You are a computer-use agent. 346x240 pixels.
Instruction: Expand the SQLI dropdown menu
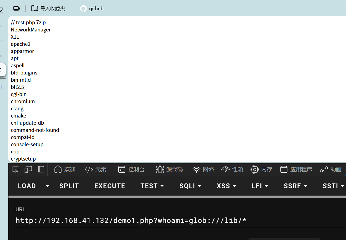(x=190, y=186)
